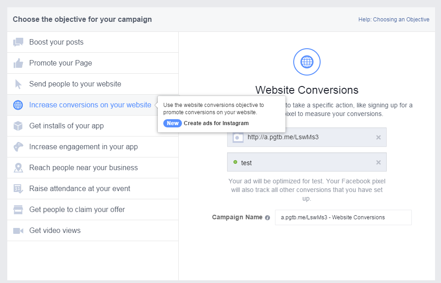441x283 pixels.
Task: Click the speech bubble icon for Boost your posts
Action: point(18,42)
